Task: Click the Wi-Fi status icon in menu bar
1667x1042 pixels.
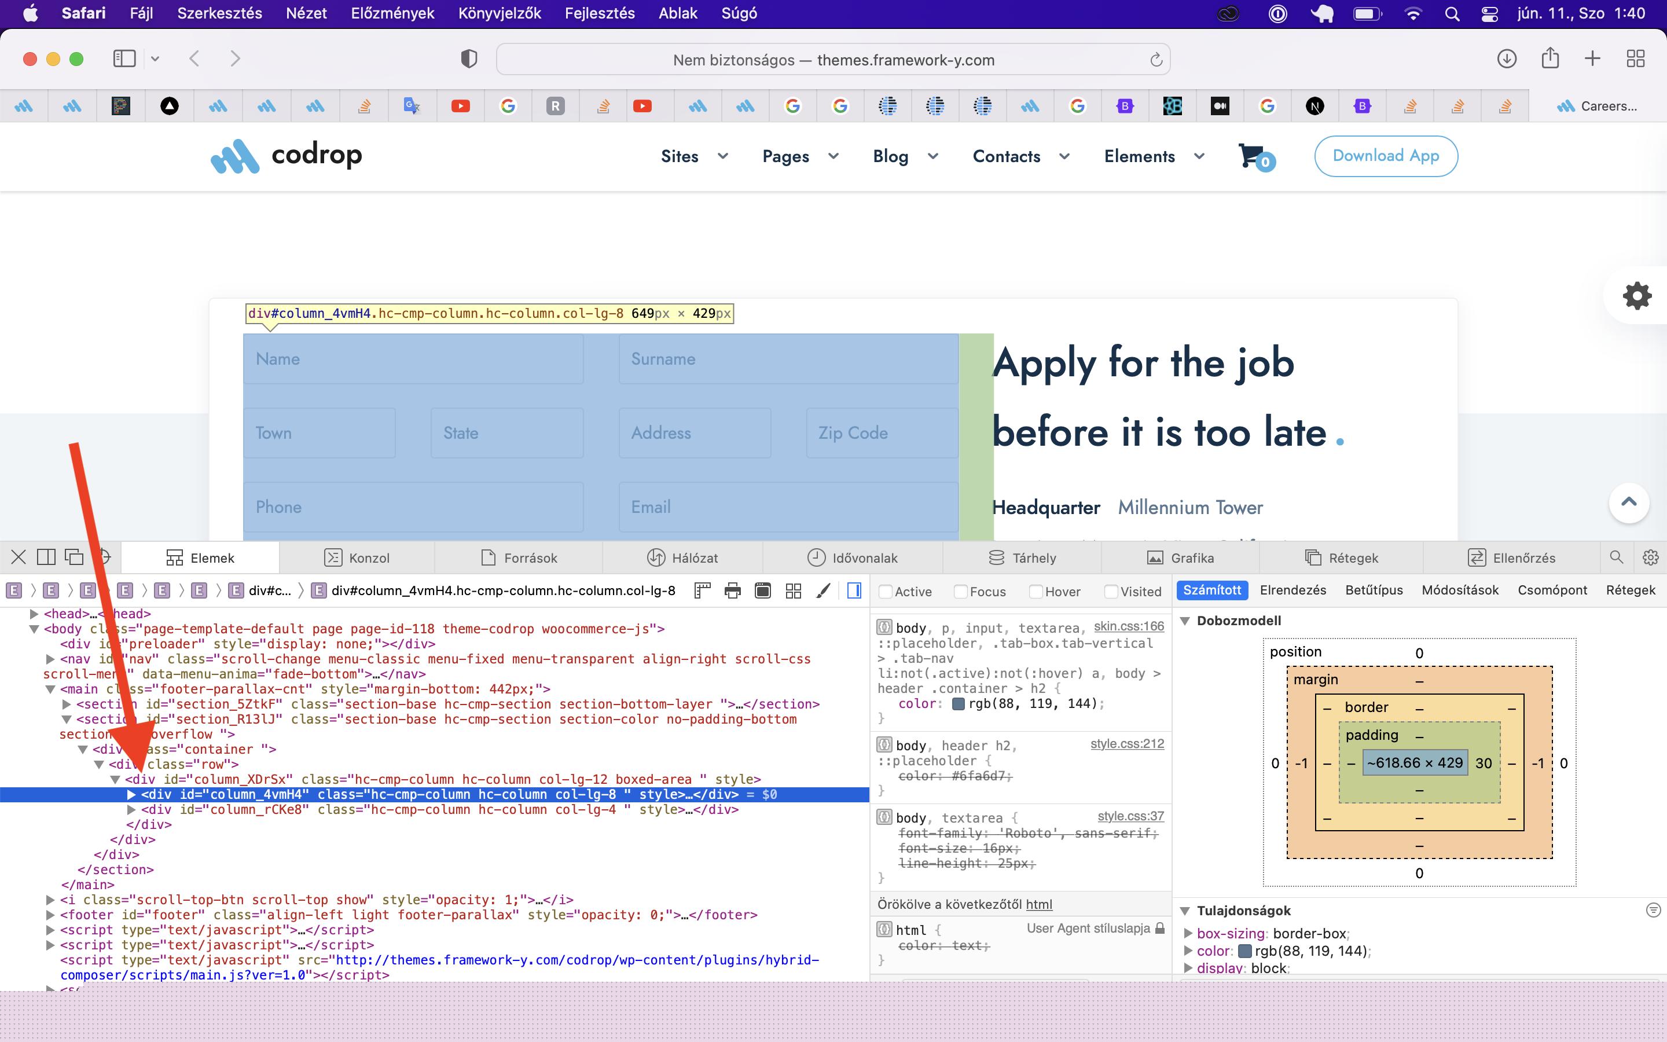Action: coord(1413,14)
